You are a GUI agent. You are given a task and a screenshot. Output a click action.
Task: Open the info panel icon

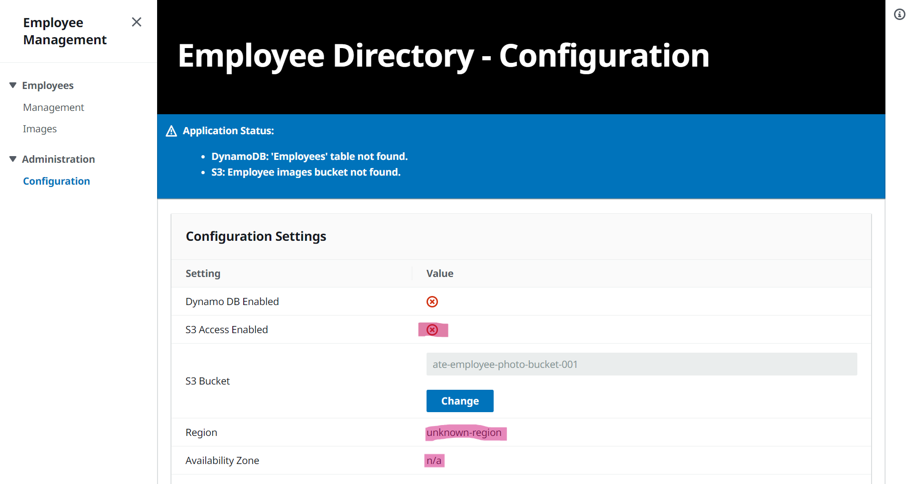coord(899,14)
